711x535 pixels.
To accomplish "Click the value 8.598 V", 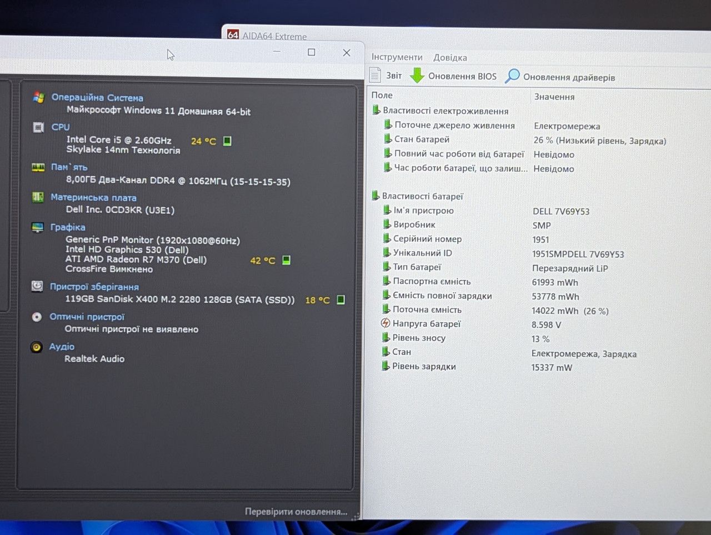I will click(x=546, y=324).
